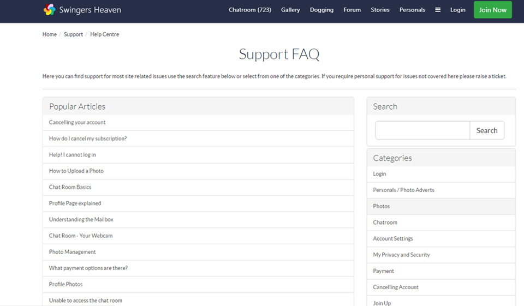Select Forum in the top navigation
Image resolution: width=524 pixels, height=306 pixels.
click(x=352, y=10)
